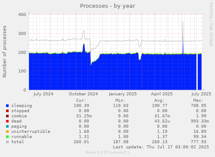Click the 'Min:' column header

point(120,100)
